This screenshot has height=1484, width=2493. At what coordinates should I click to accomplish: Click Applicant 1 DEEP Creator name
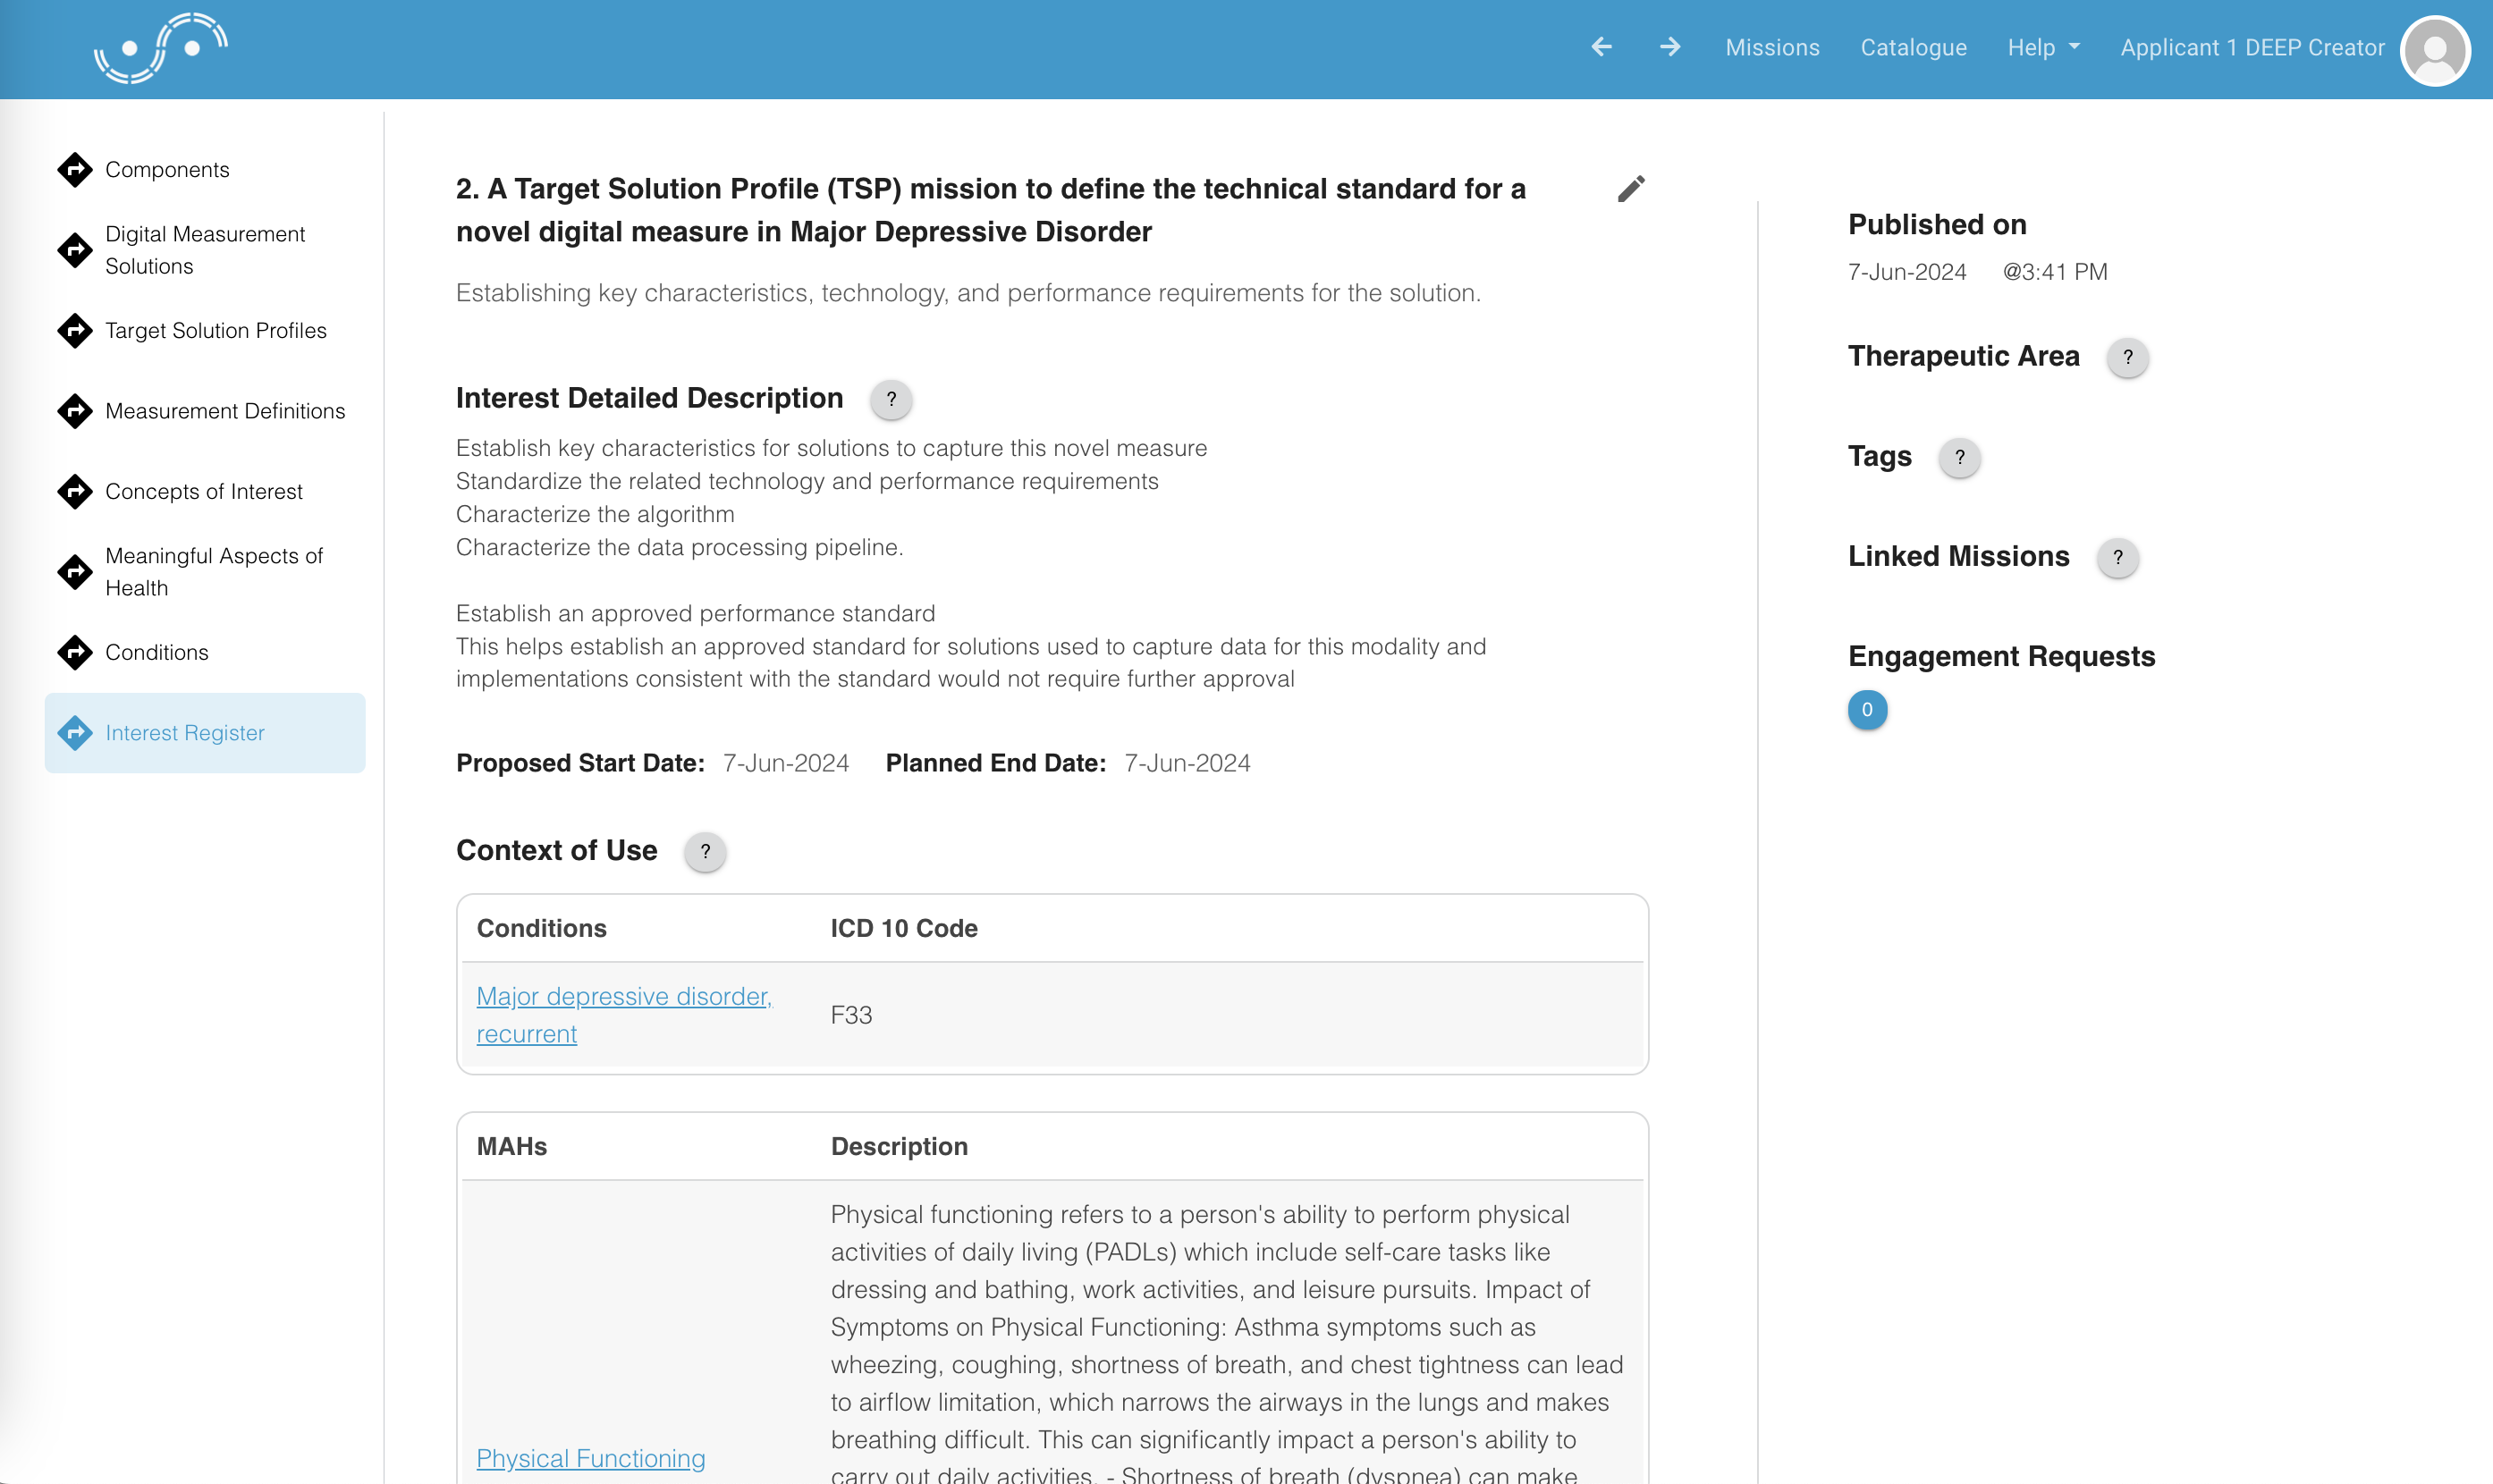(2252, 47)
